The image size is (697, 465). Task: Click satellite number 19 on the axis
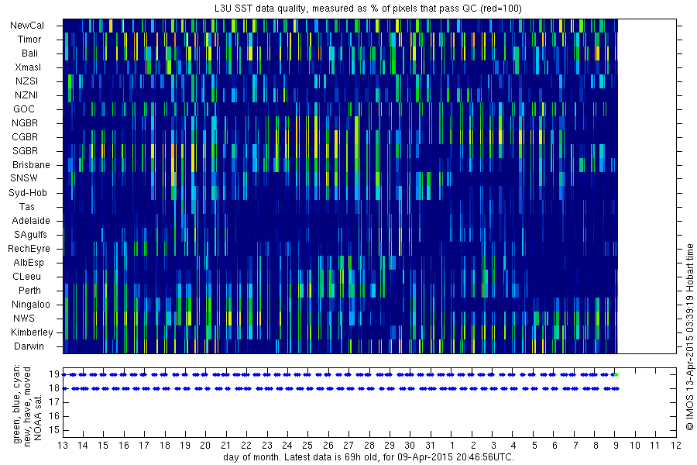click(54, 374)
